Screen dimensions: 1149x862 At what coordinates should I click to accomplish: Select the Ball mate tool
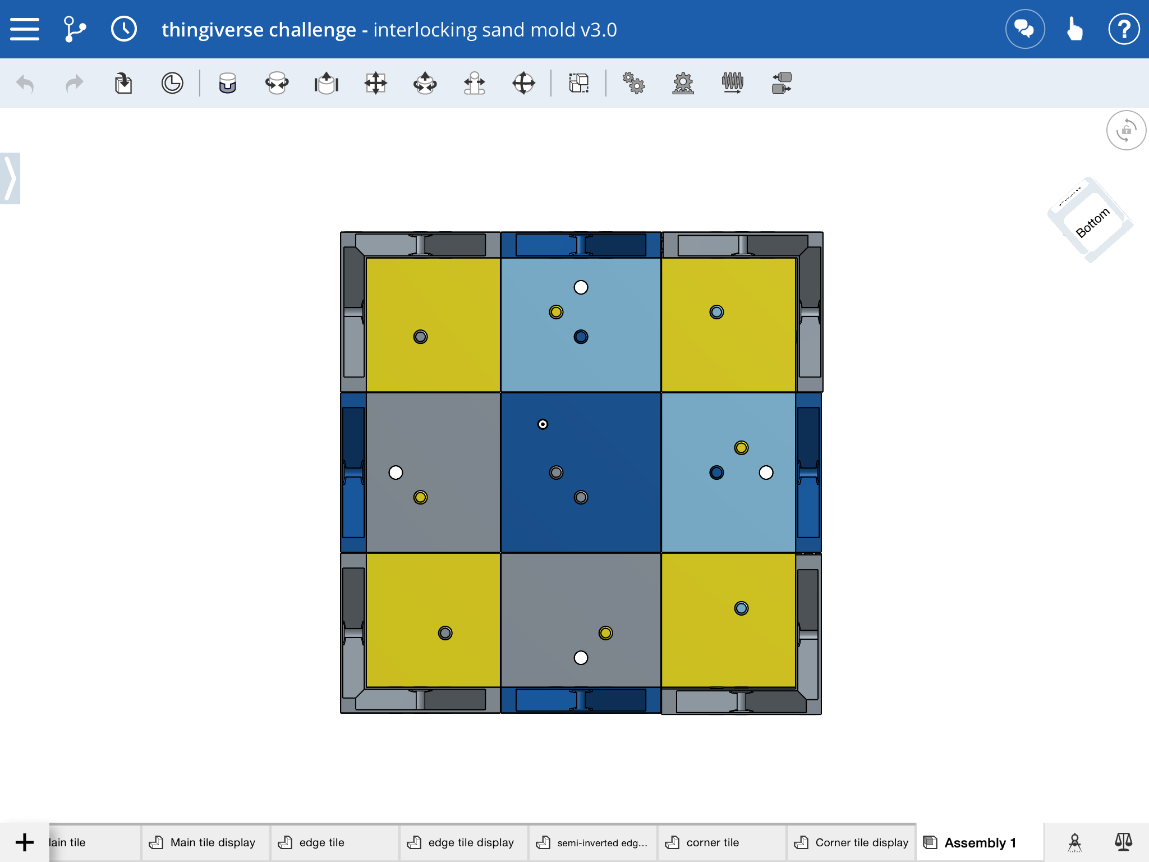pos(523,84)
